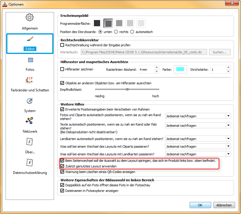241x214 pixels.
Task: Open the System compass icon section
Action: pyautogui.click(x=30, y=101)
